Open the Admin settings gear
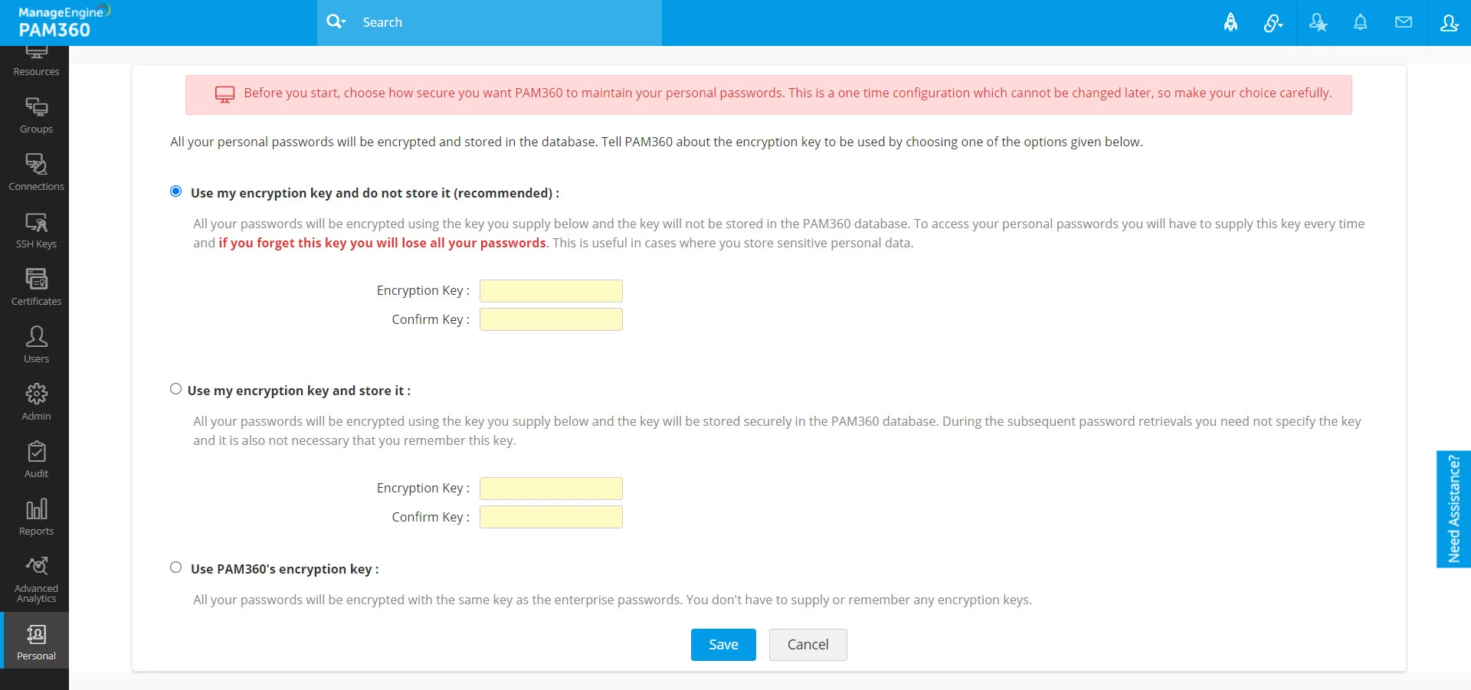Image resolution: width=1471 pixels, height=690 pixels. click(x=36, y=402)
